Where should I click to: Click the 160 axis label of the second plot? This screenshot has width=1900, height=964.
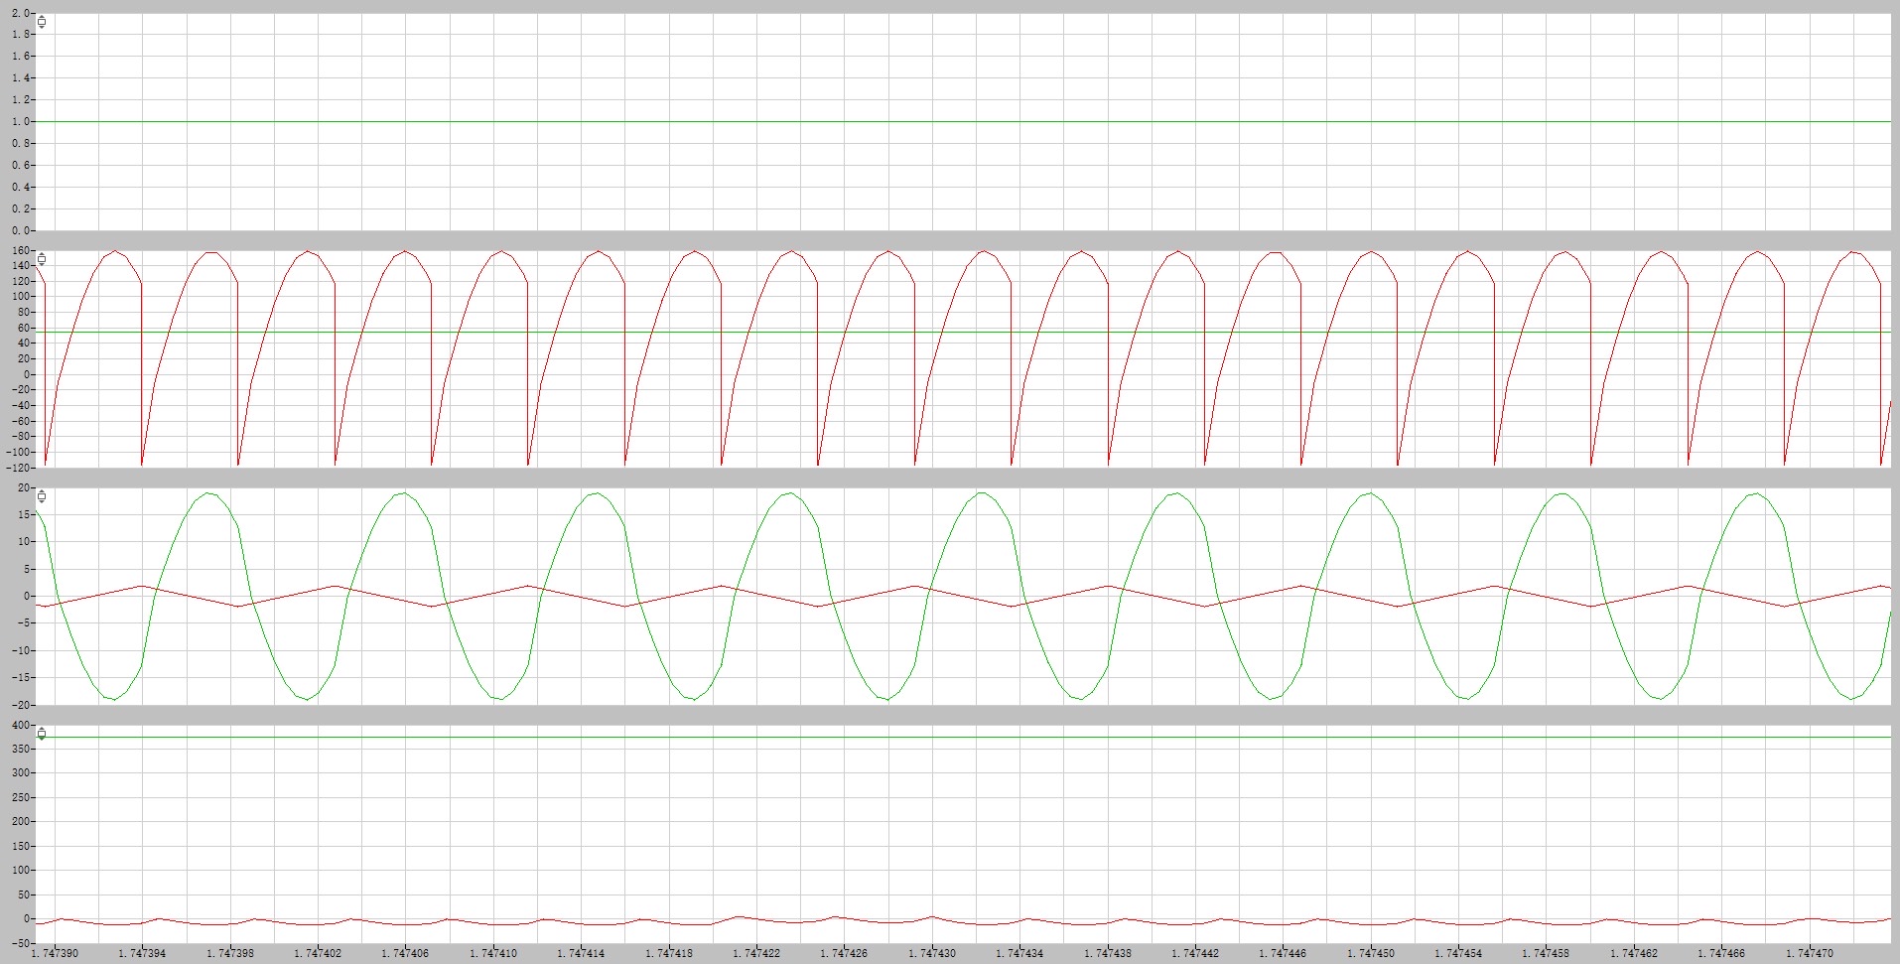click(20, 250)
